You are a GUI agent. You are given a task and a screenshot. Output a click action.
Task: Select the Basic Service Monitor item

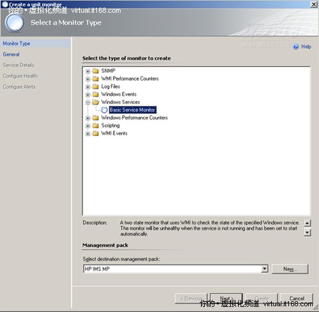(132, 110)
